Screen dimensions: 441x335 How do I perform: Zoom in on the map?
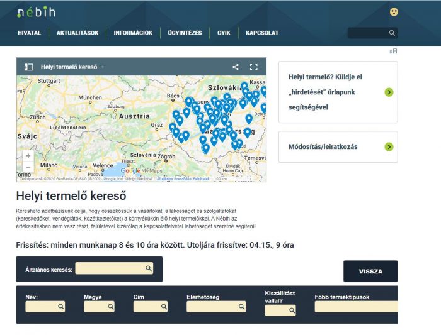28,155
